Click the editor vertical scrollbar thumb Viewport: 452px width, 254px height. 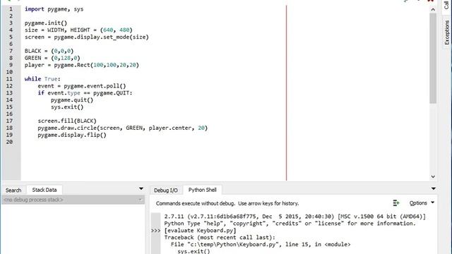pyautogui.click(x=433, y=58)
